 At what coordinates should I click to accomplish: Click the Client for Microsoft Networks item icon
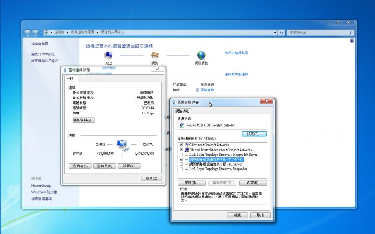point(187,145)
